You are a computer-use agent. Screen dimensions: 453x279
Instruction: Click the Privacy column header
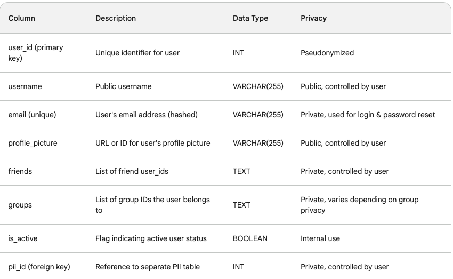[313, 18]
